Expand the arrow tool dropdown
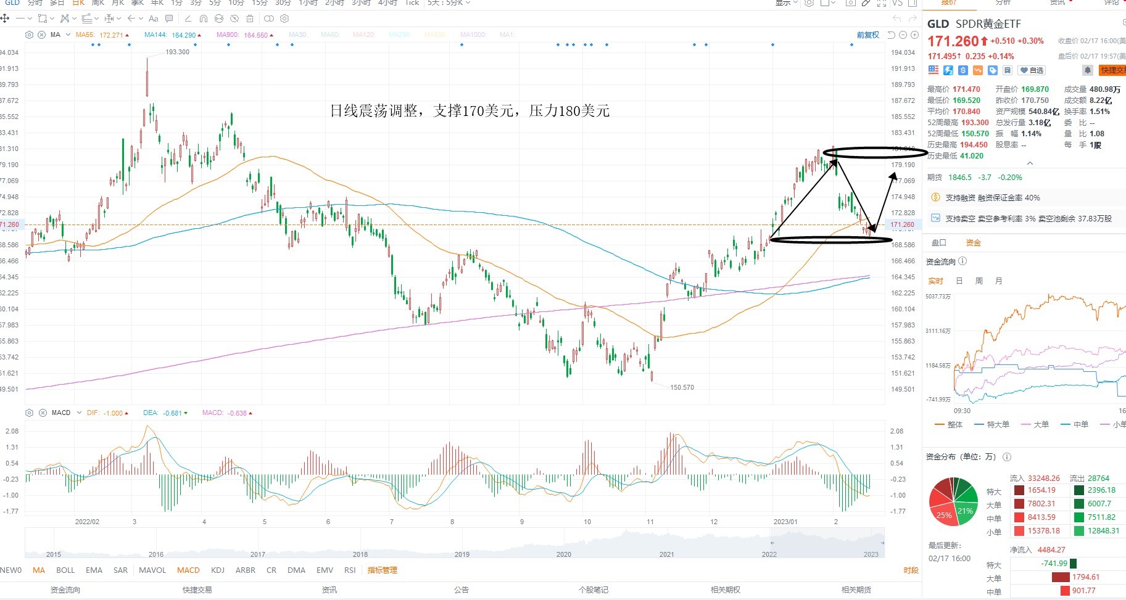 coord(141,18)
